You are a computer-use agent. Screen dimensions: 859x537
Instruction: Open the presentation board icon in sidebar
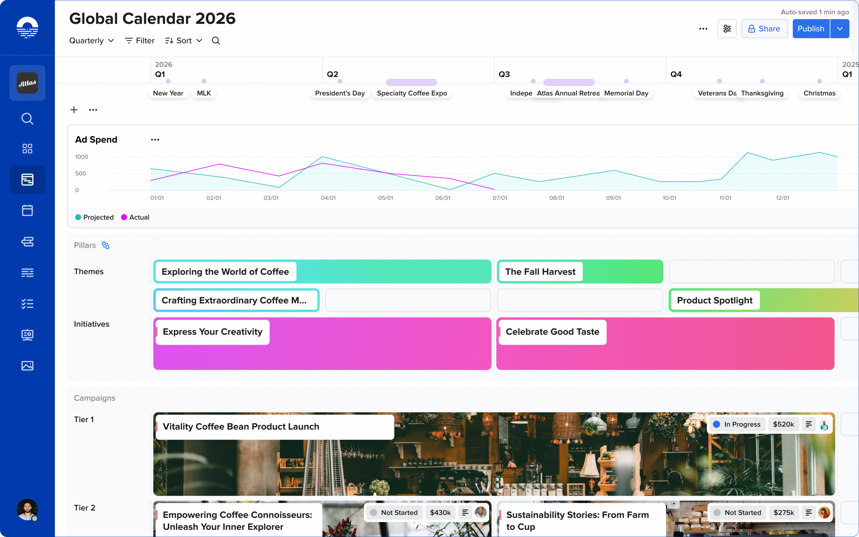click(x=27, y=335)
